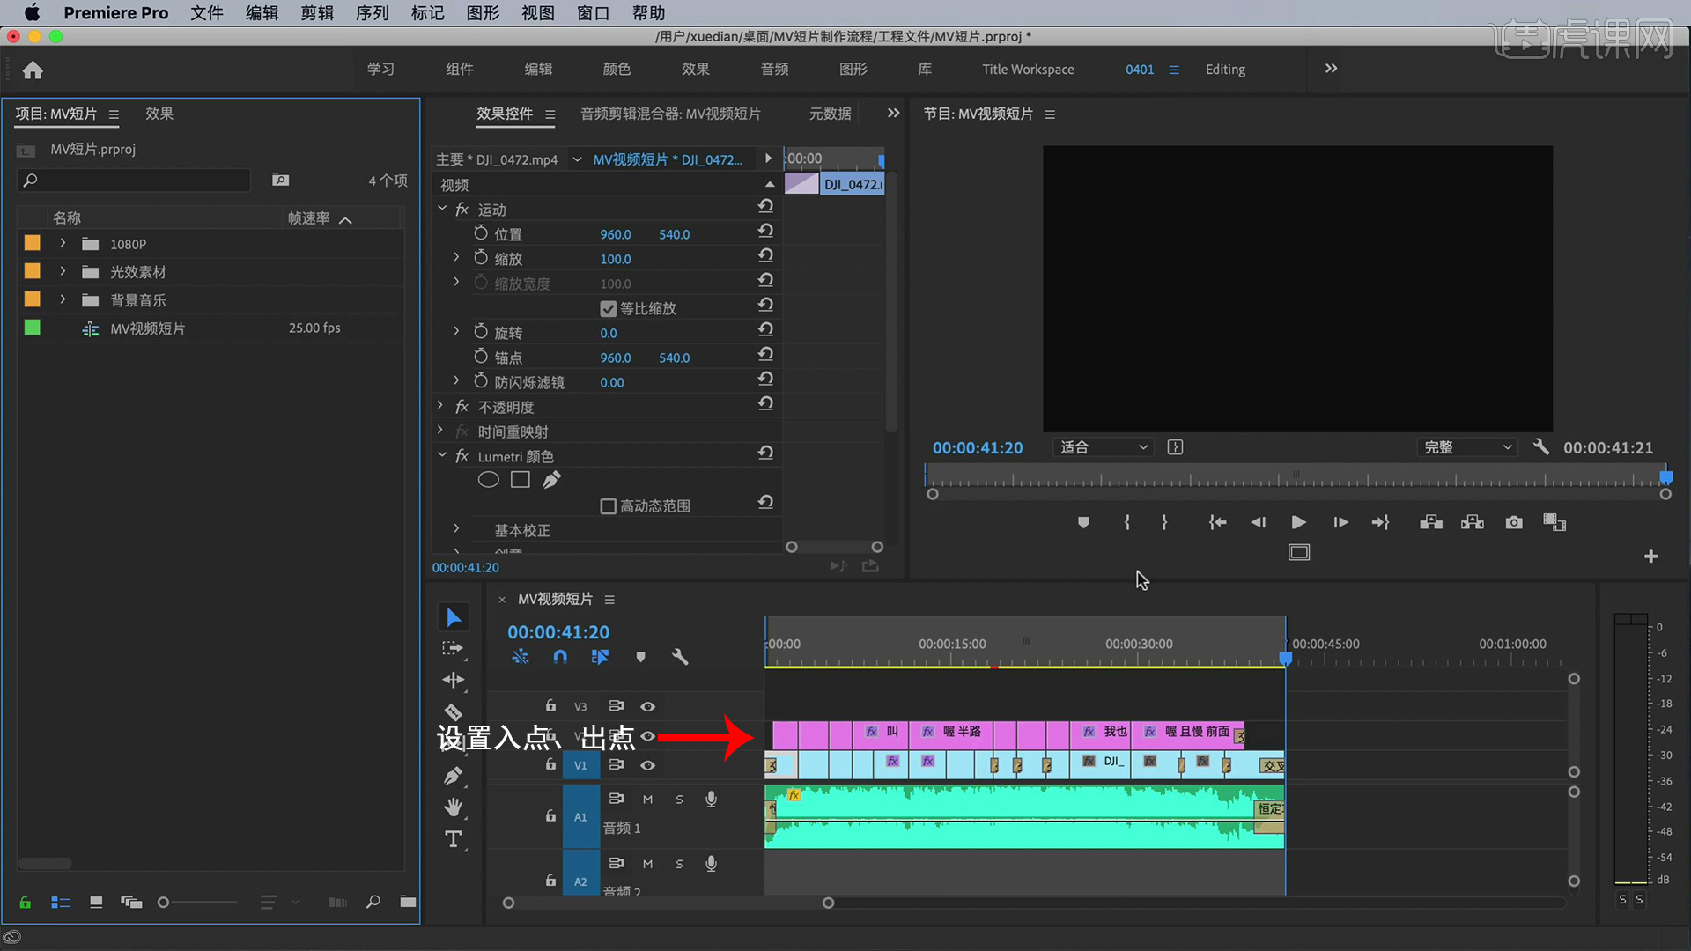Viewport: 1691px width, 951px height.
Task: Switch to the 颜色 workspace tab
Action: tap(617, 70)
